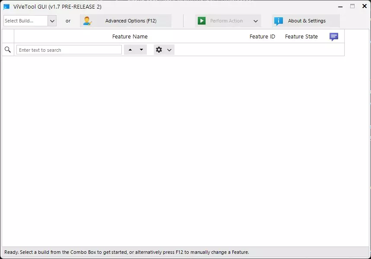Click the Advanced Options user icon
The image size is (371, 259).
point(87,21)
